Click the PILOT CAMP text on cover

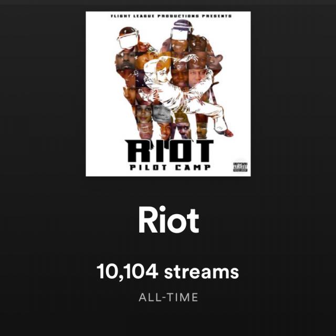tap(170, 167)
